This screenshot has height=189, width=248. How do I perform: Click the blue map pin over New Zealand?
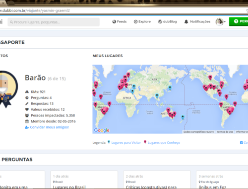[x=183, y=117]
